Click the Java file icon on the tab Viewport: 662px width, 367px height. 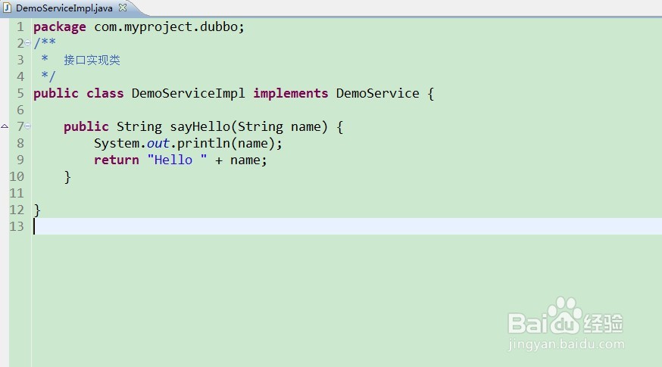tap(7, 7)
